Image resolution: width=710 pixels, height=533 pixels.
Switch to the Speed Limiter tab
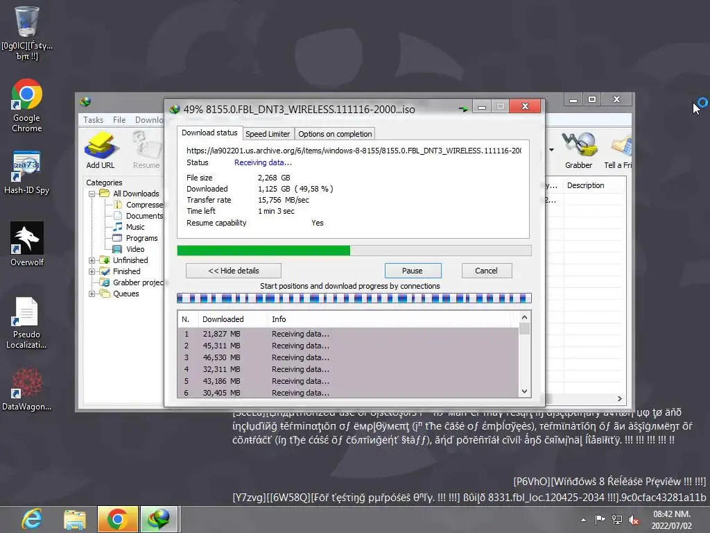pos(268,134)
